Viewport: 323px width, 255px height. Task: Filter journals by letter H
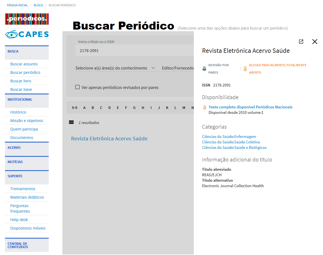click(x=143, y=108)
